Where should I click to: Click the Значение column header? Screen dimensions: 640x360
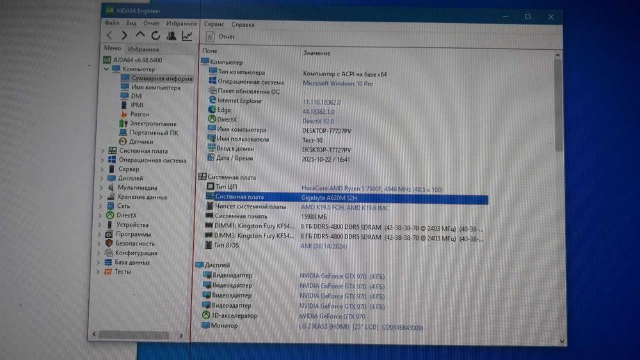pos(317,53)
